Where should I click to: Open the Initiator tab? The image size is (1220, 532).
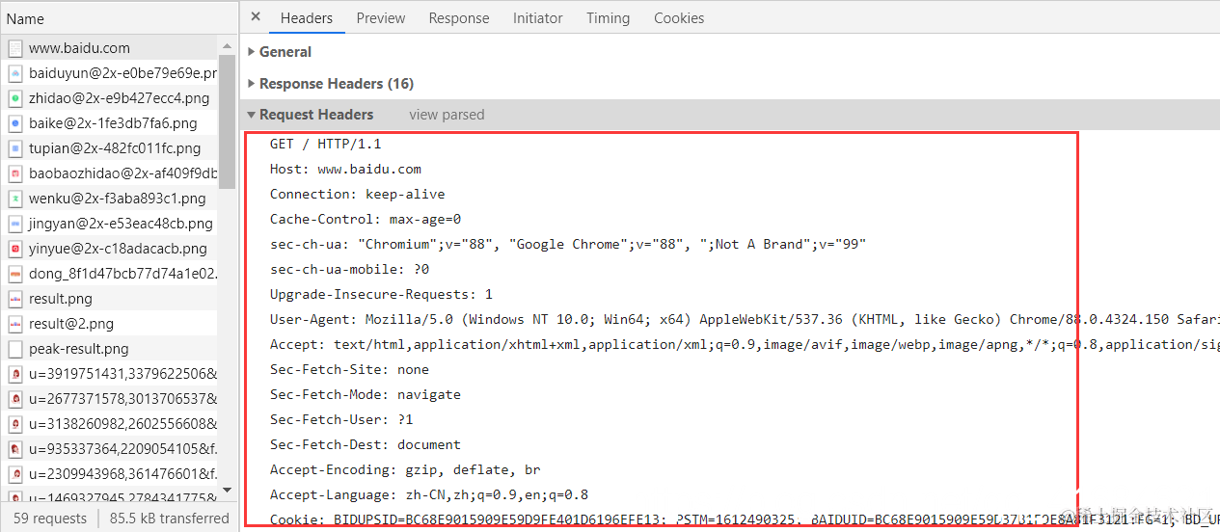coord(538,17)
